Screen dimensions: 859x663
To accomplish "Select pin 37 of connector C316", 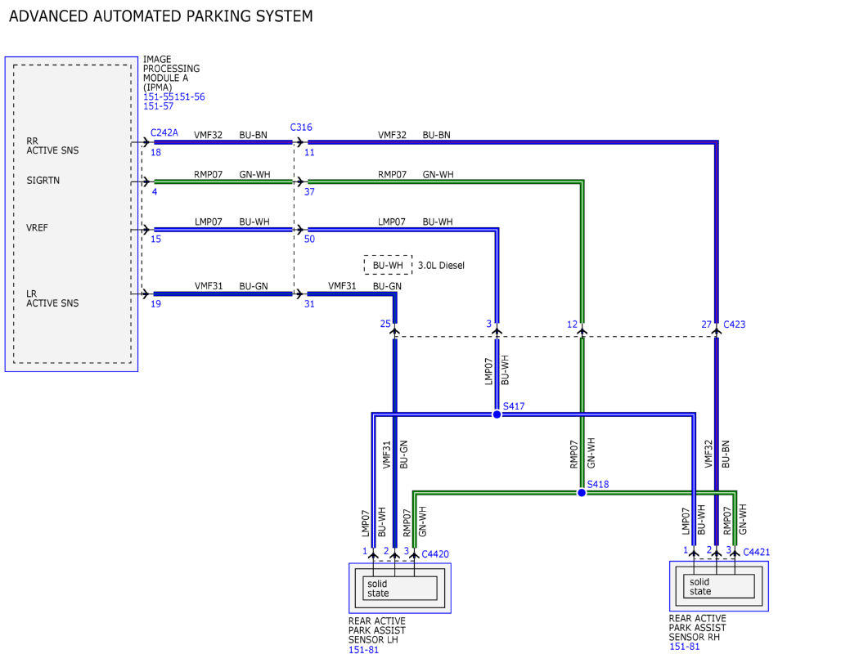I will (x=309, y=191).
